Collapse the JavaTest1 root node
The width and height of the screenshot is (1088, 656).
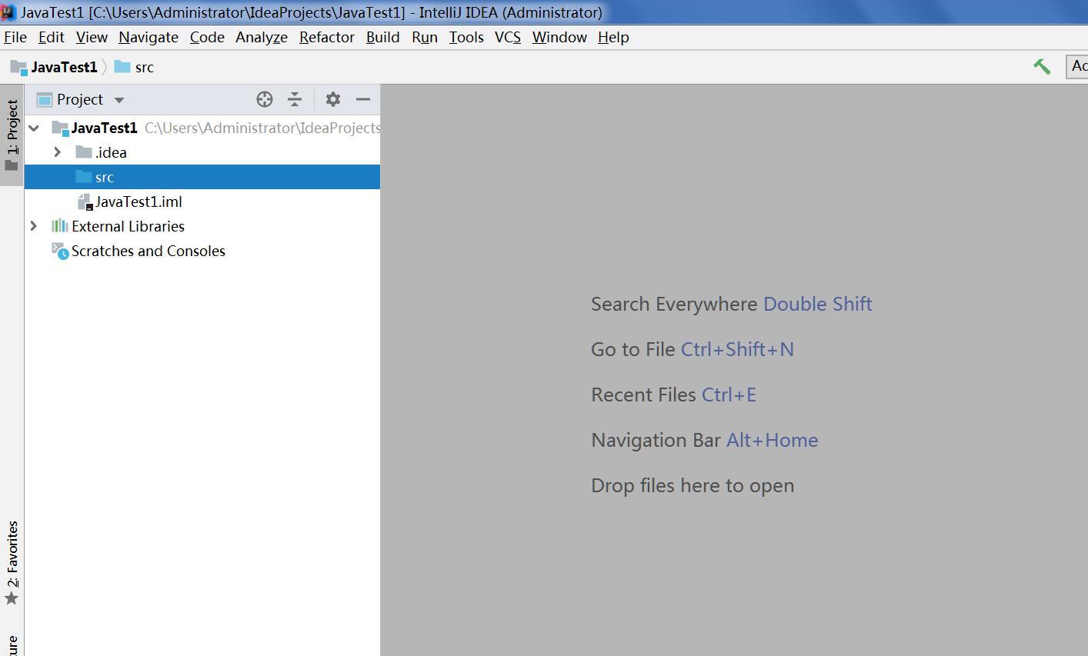pyautogui.click(x=34, y=128)
